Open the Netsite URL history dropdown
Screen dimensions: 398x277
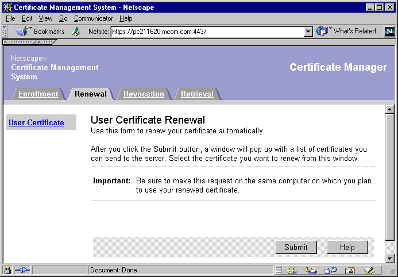tap(308, 32)
